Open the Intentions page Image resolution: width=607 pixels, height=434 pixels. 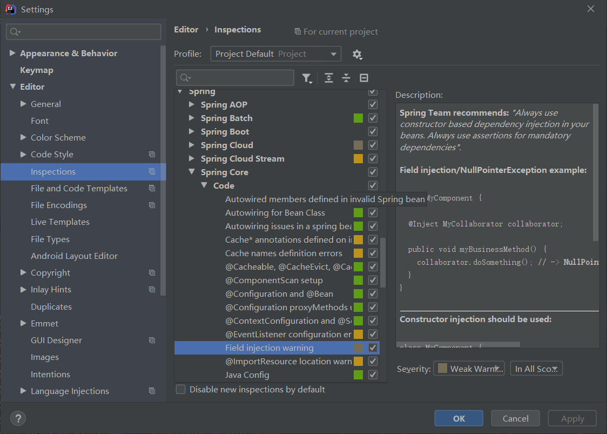click(x=50, y=375)
